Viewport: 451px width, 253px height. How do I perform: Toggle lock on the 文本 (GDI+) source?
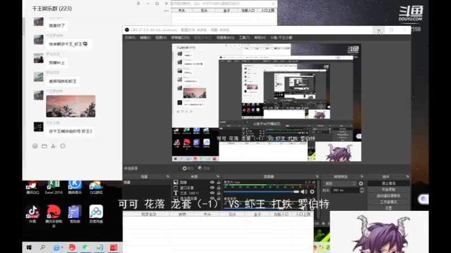coord(219,193)
